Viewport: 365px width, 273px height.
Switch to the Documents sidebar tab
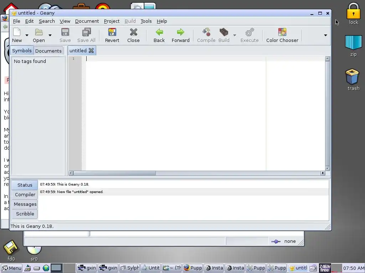point(48,51)
